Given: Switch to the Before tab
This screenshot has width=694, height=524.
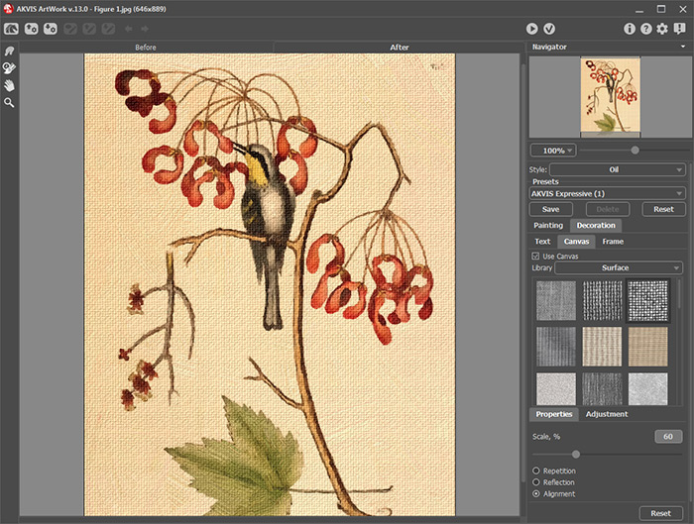Looking at the screenshot, I should point(146,48).
